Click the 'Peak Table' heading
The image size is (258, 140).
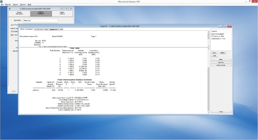[x=75, y=48]
